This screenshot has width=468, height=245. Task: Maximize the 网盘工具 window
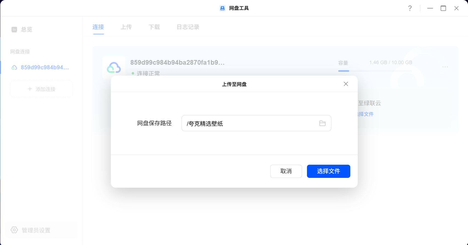pos(443,8)
